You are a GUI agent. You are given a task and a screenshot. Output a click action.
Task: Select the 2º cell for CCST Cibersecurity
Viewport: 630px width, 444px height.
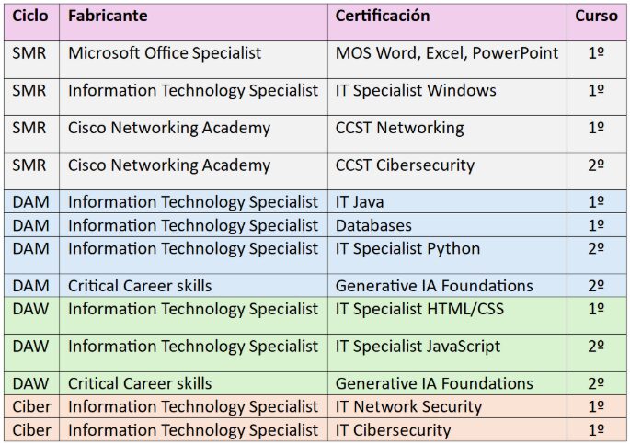(x=597, y=171)
